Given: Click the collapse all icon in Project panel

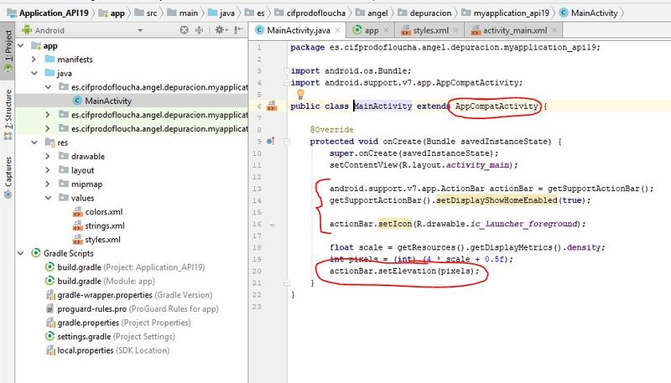Looking at the screenshot, I should pos(199,30).
